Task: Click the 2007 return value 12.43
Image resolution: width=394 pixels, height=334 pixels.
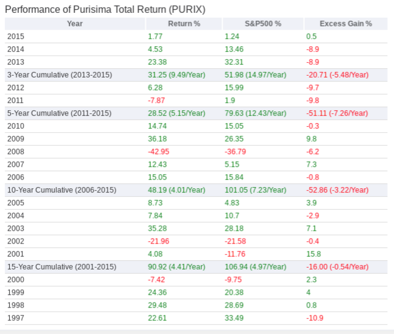Action: [157, 164]
